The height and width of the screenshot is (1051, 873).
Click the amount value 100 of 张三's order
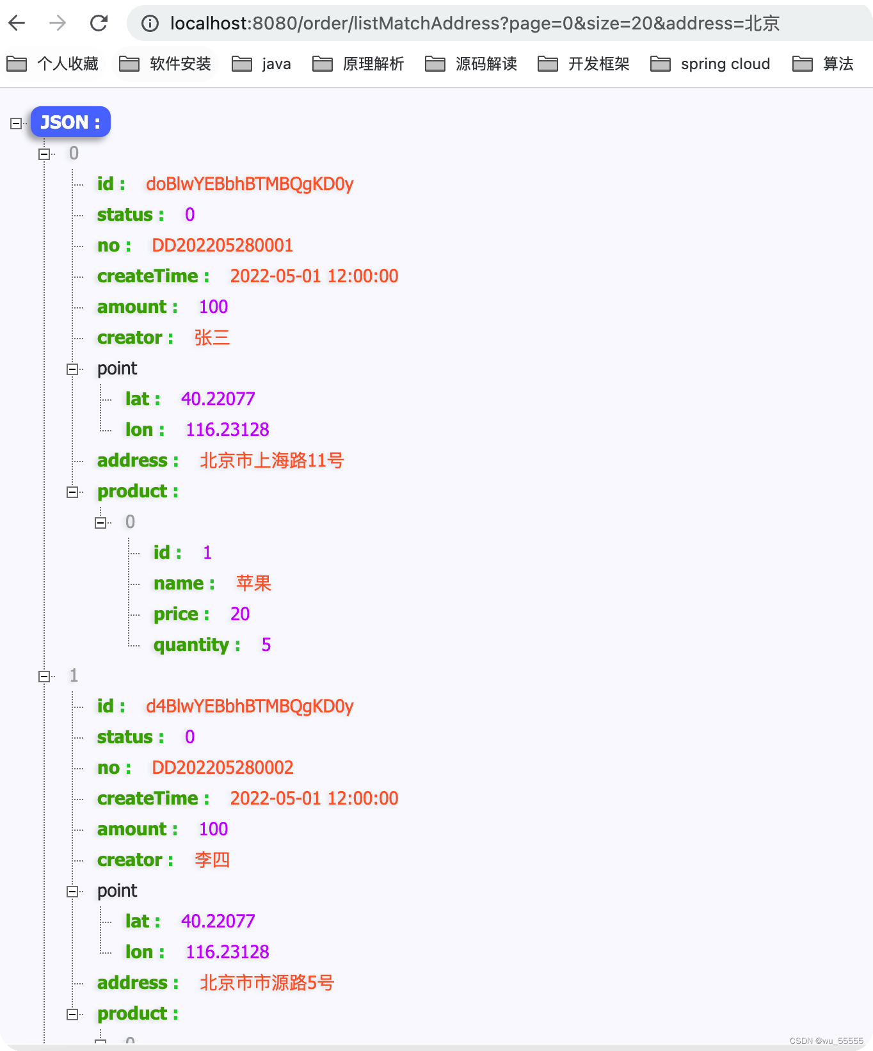pyautogui.click(x=213, y=307)
